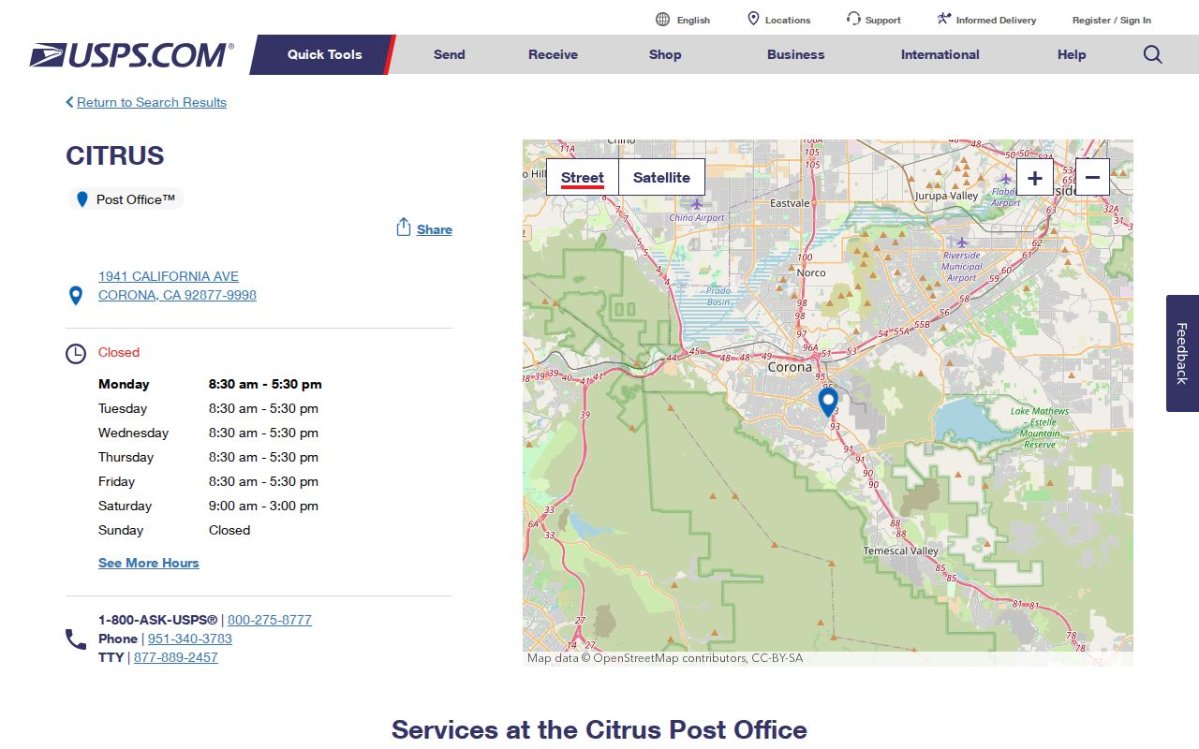This screenshot has height=749, width=1199.
Task: Switch map to Satellite view
Action: coord(661,177)
